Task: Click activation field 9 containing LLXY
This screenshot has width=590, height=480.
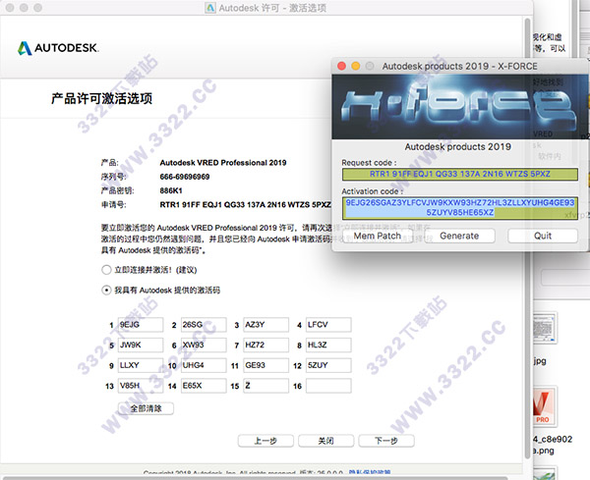Action: click(141, 365)
